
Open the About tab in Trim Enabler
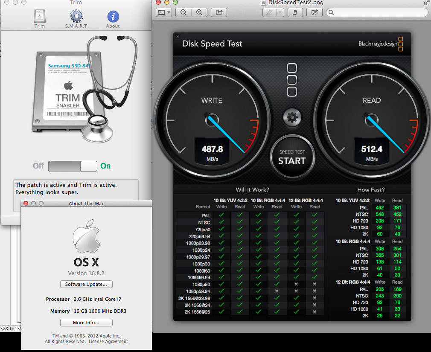113,19
